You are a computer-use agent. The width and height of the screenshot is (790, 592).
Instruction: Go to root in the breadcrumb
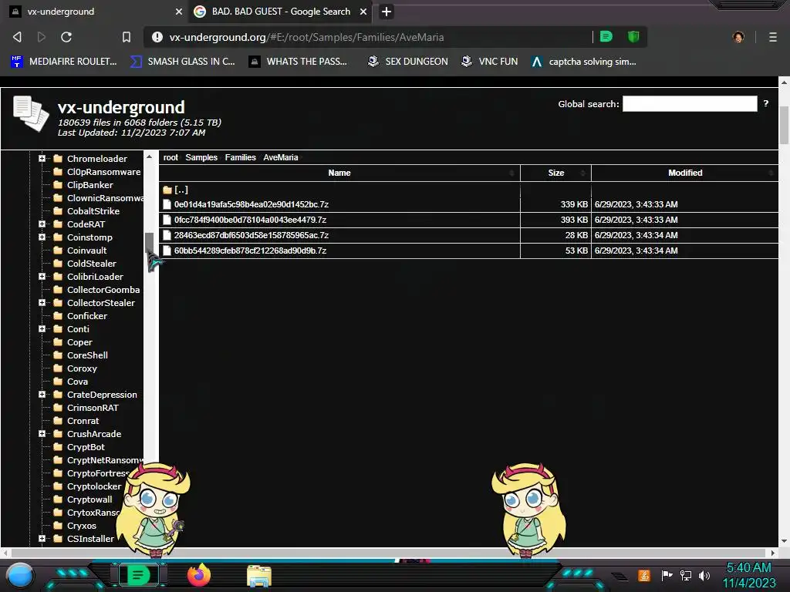170,157
